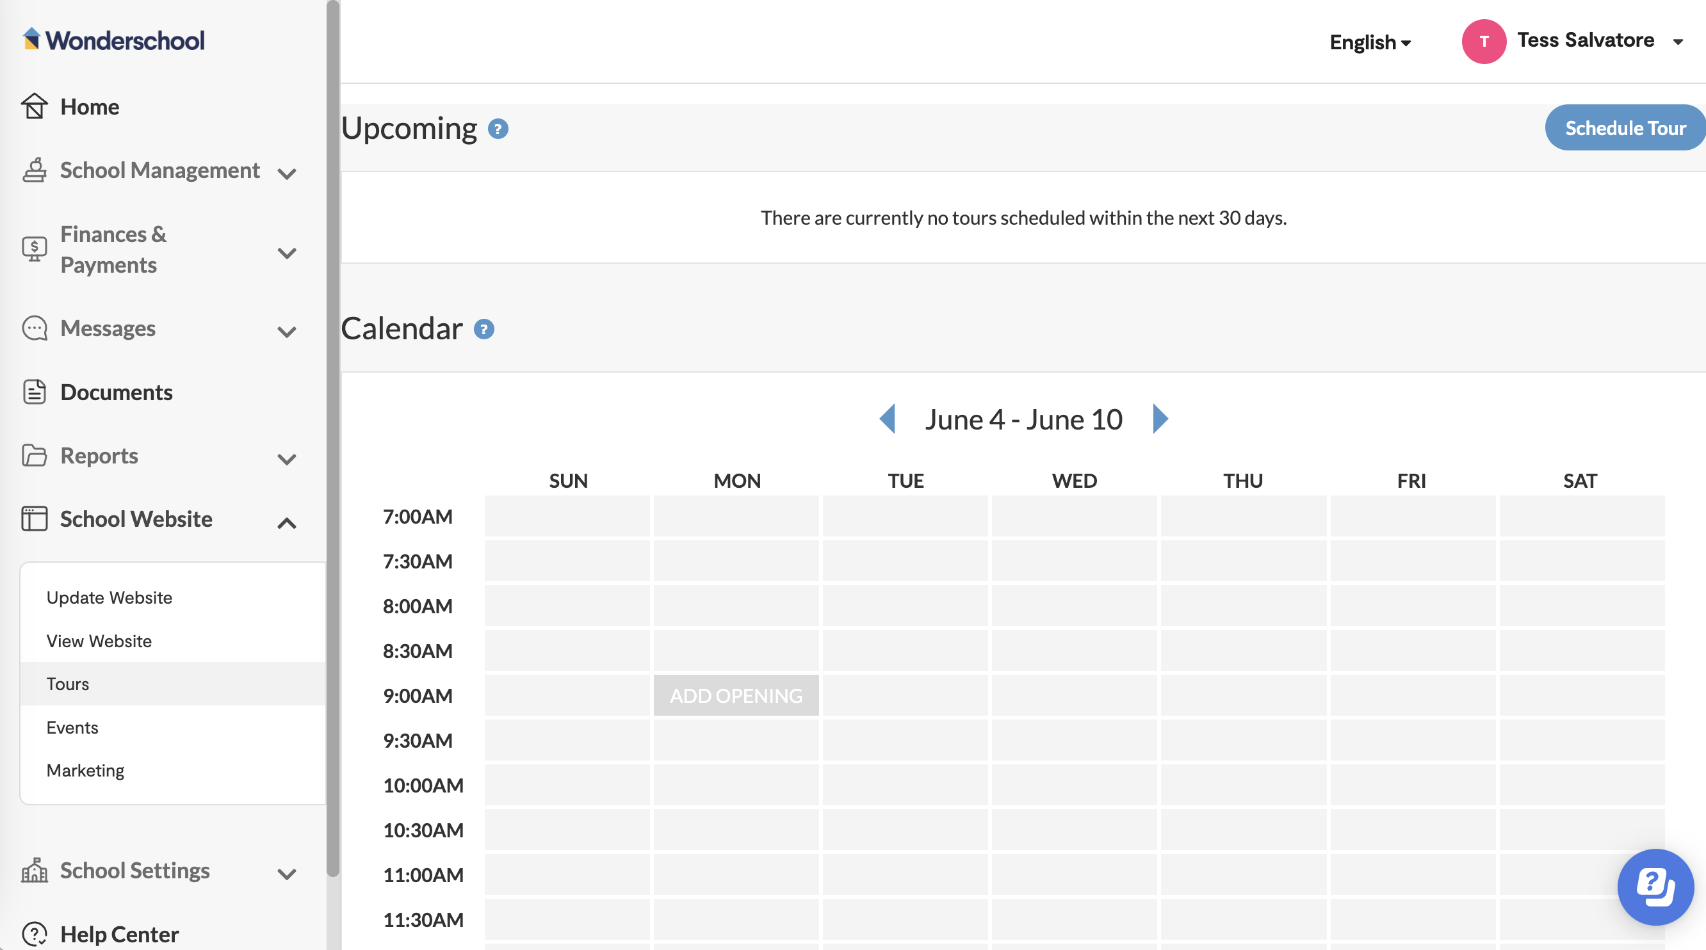Click the 11:30AM time label

coord(423,919)
